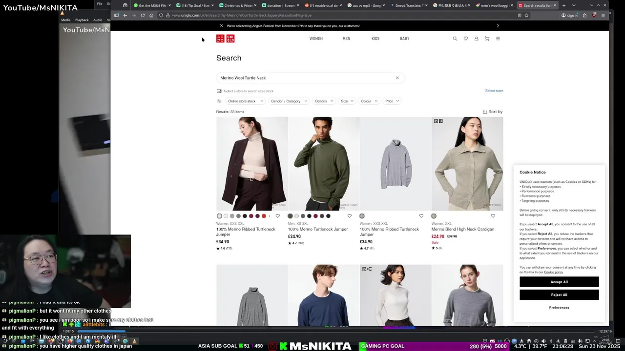Image resolution: width=625 pixels, height=351 pixels.
Task: Expand the Size filter
Action: click(347, 101)
